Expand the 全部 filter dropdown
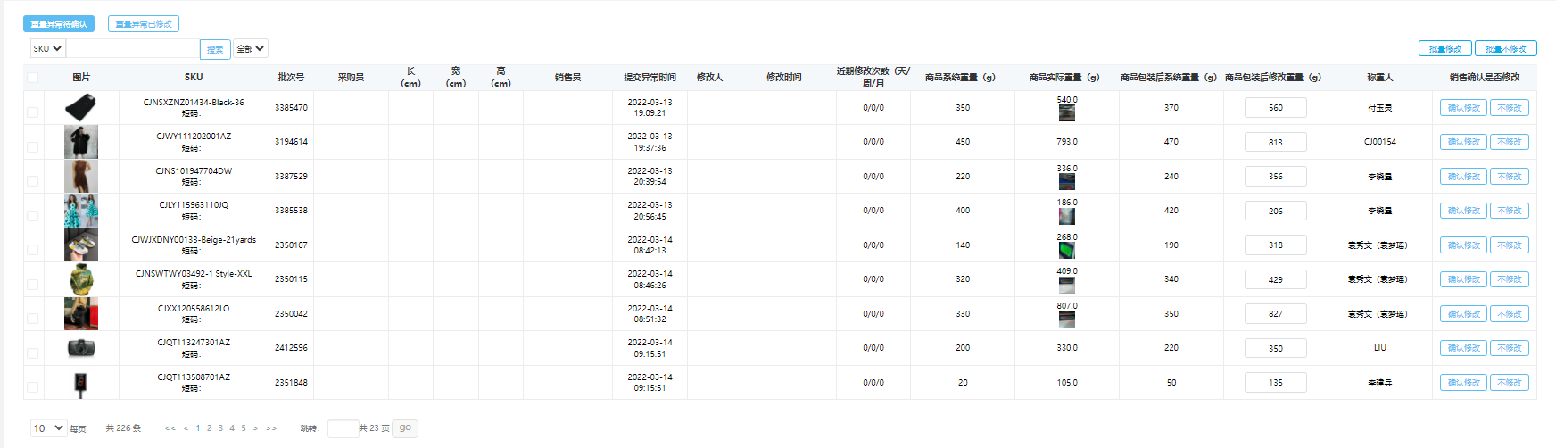This screenshot has height=448, width=1556. click(x=251, y=49)
